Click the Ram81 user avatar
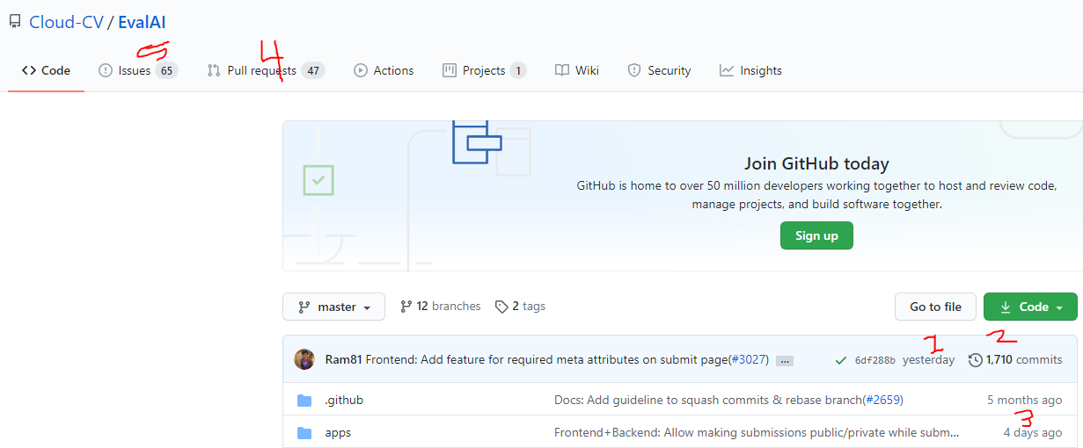Viewport: 1083px width, 448px height. click(304, 359)
